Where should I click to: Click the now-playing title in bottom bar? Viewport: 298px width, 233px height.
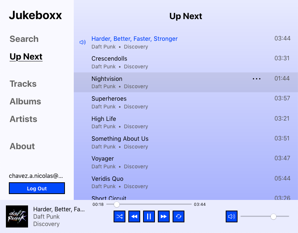coord(59,209)
